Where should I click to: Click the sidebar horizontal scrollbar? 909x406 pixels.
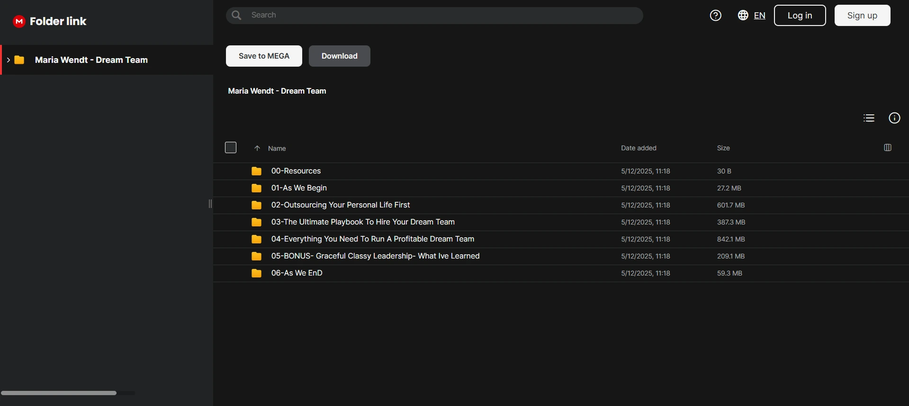point(59,393)
